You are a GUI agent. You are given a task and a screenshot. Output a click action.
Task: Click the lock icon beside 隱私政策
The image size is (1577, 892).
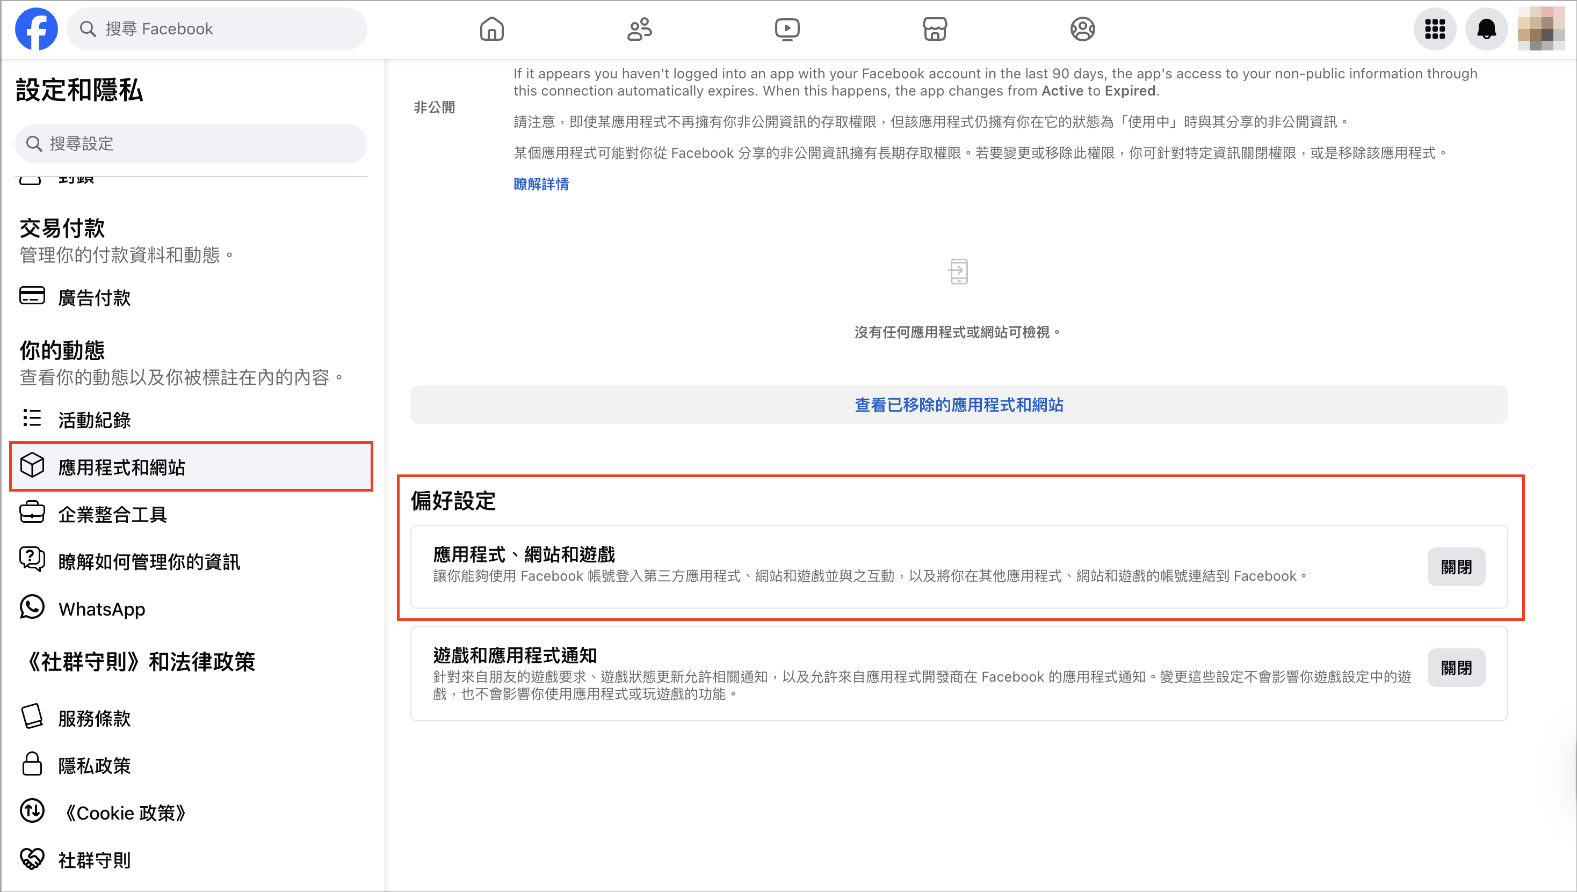[x=32, y=765]
